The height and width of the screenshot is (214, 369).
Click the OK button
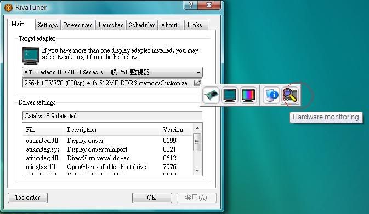151,198
